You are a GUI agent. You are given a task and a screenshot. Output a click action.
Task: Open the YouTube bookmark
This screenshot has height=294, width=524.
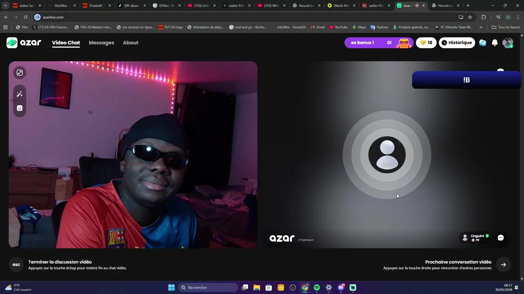click(339, 27)
